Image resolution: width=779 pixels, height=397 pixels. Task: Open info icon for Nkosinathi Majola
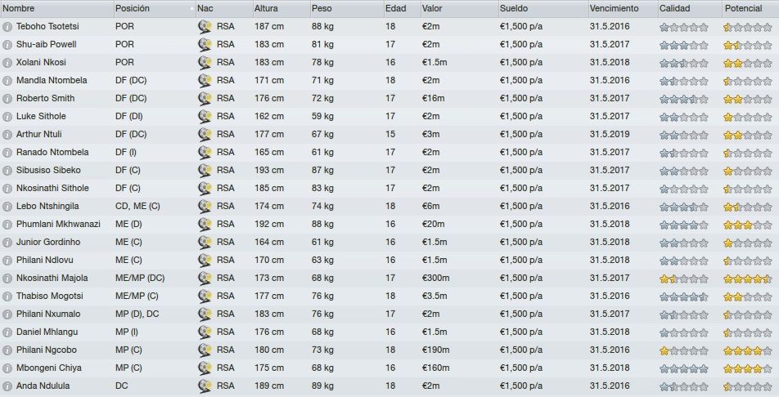click(x=7, y=279)
